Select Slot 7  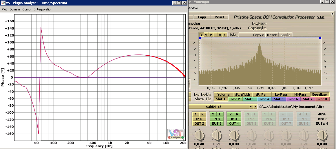(x=308, y=99)
